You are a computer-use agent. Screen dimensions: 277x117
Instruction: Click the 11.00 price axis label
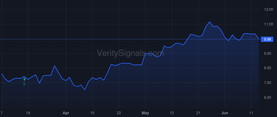(x=268, y=24)
